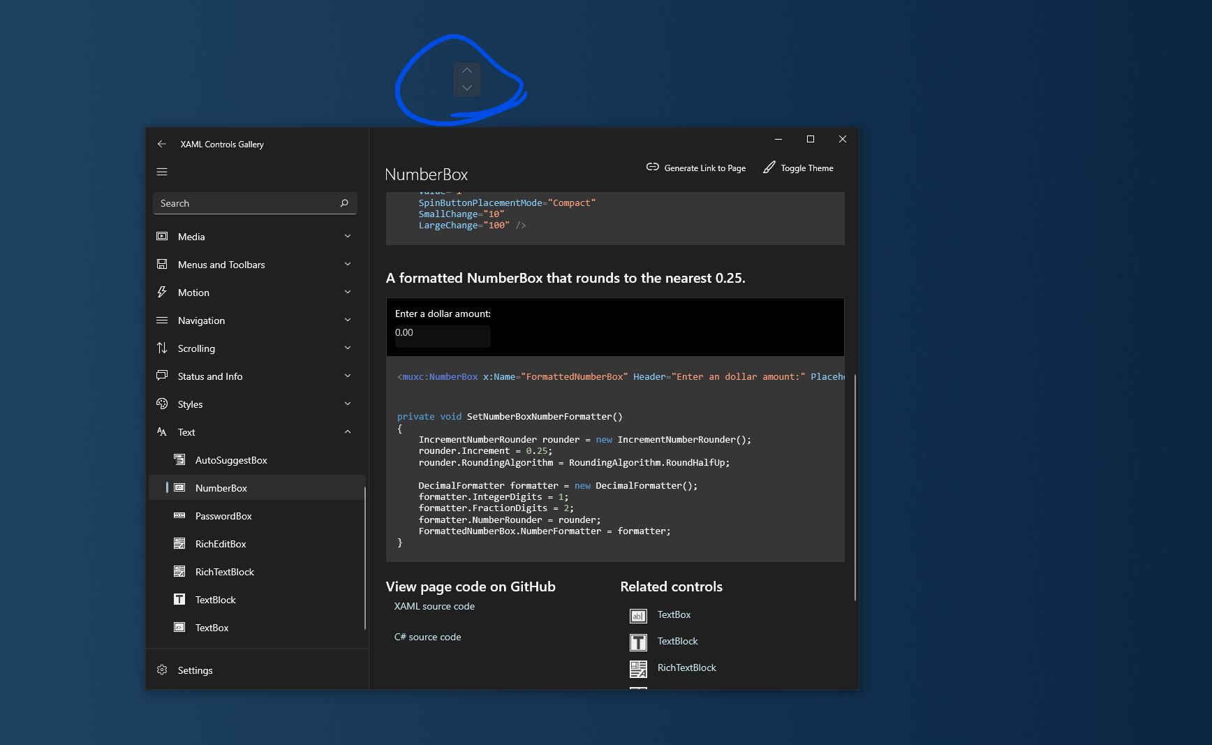Select PasswordBox in the sidebar

pyautogui.click(x=223, y=516)
